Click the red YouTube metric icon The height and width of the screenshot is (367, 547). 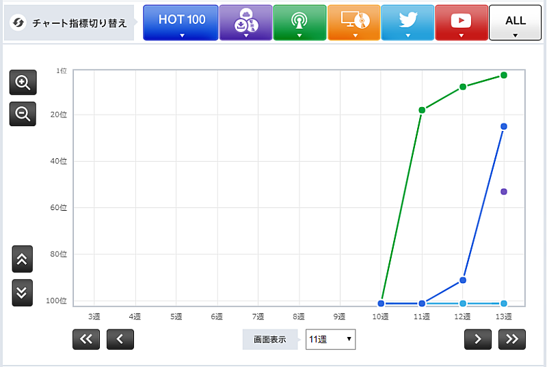coord(462,23)
